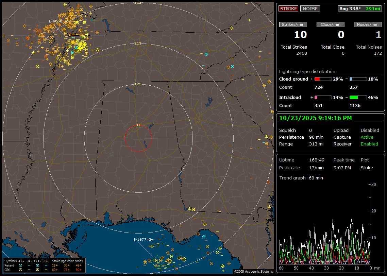
Task: Select the Strikes/min label button
Action: [293, 24]
